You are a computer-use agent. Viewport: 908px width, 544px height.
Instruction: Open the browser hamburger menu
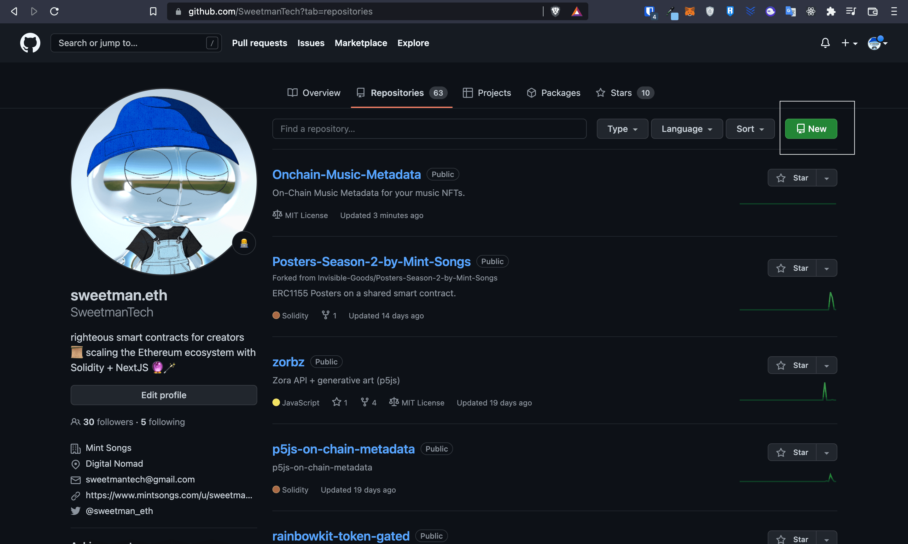(894, 11)
